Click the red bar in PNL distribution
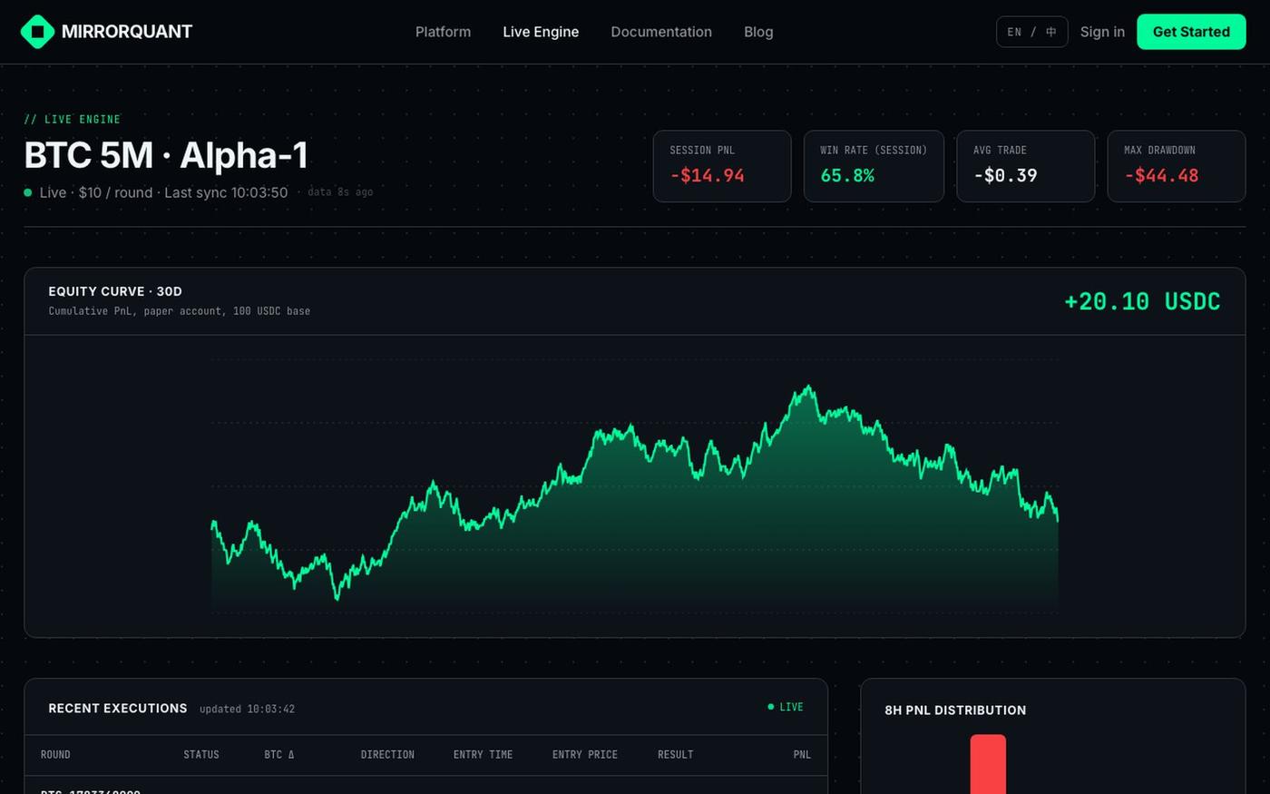The width and height of the screenshot is (1270, 794). [988, 764]
